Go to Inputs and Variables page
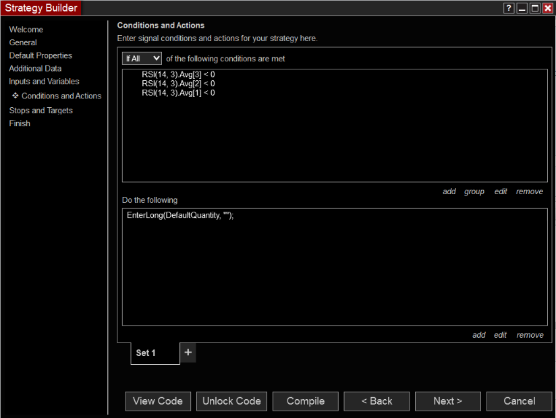 coord(44,82)
